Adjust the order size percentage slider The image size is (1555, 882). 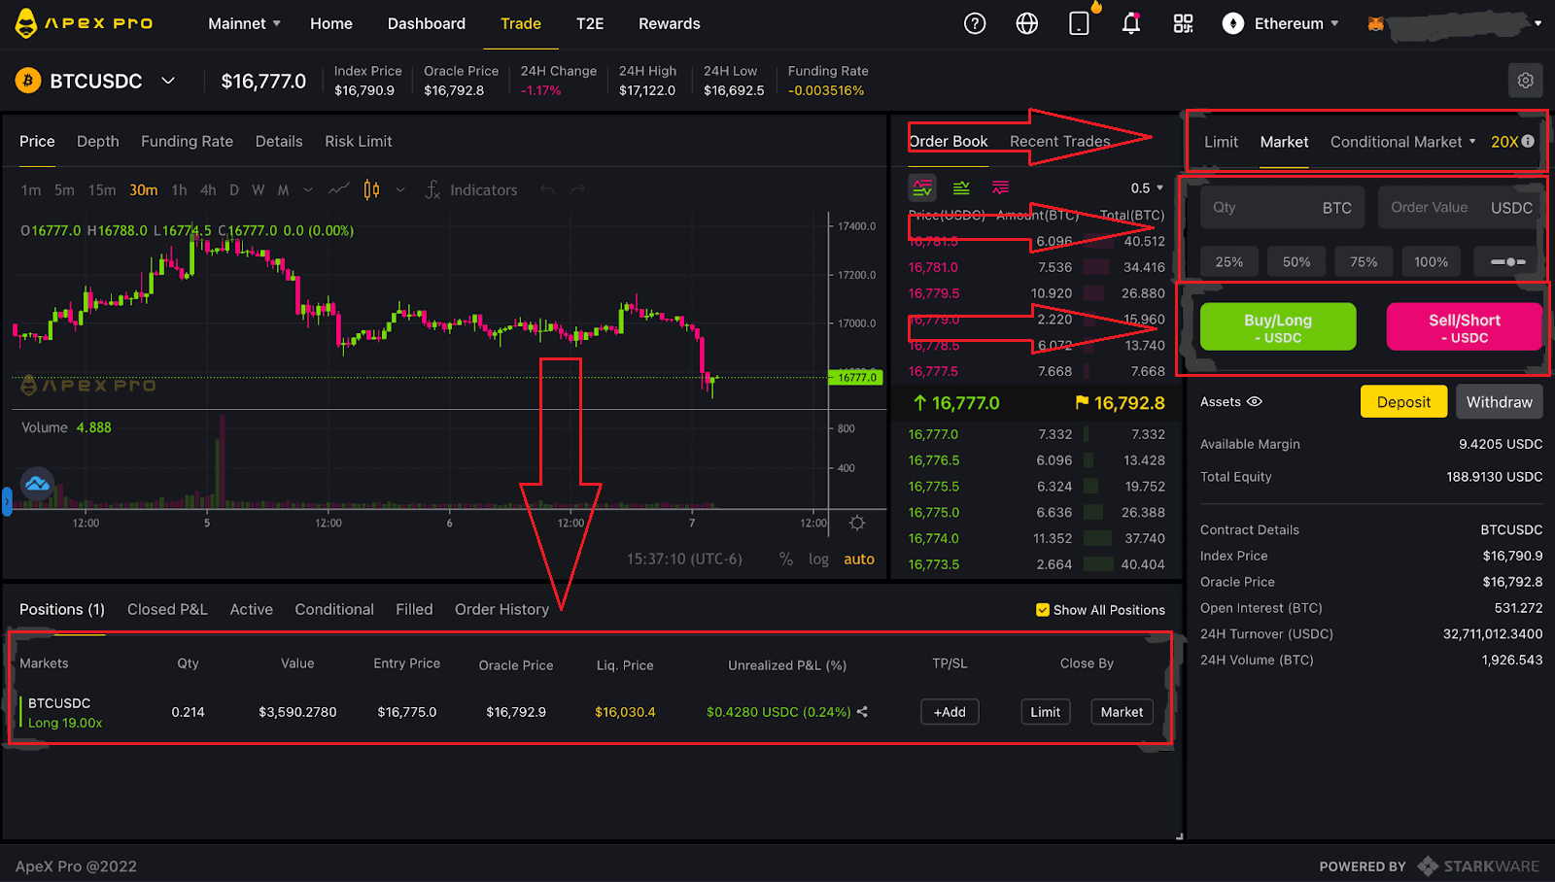(x=1507, y=261)
